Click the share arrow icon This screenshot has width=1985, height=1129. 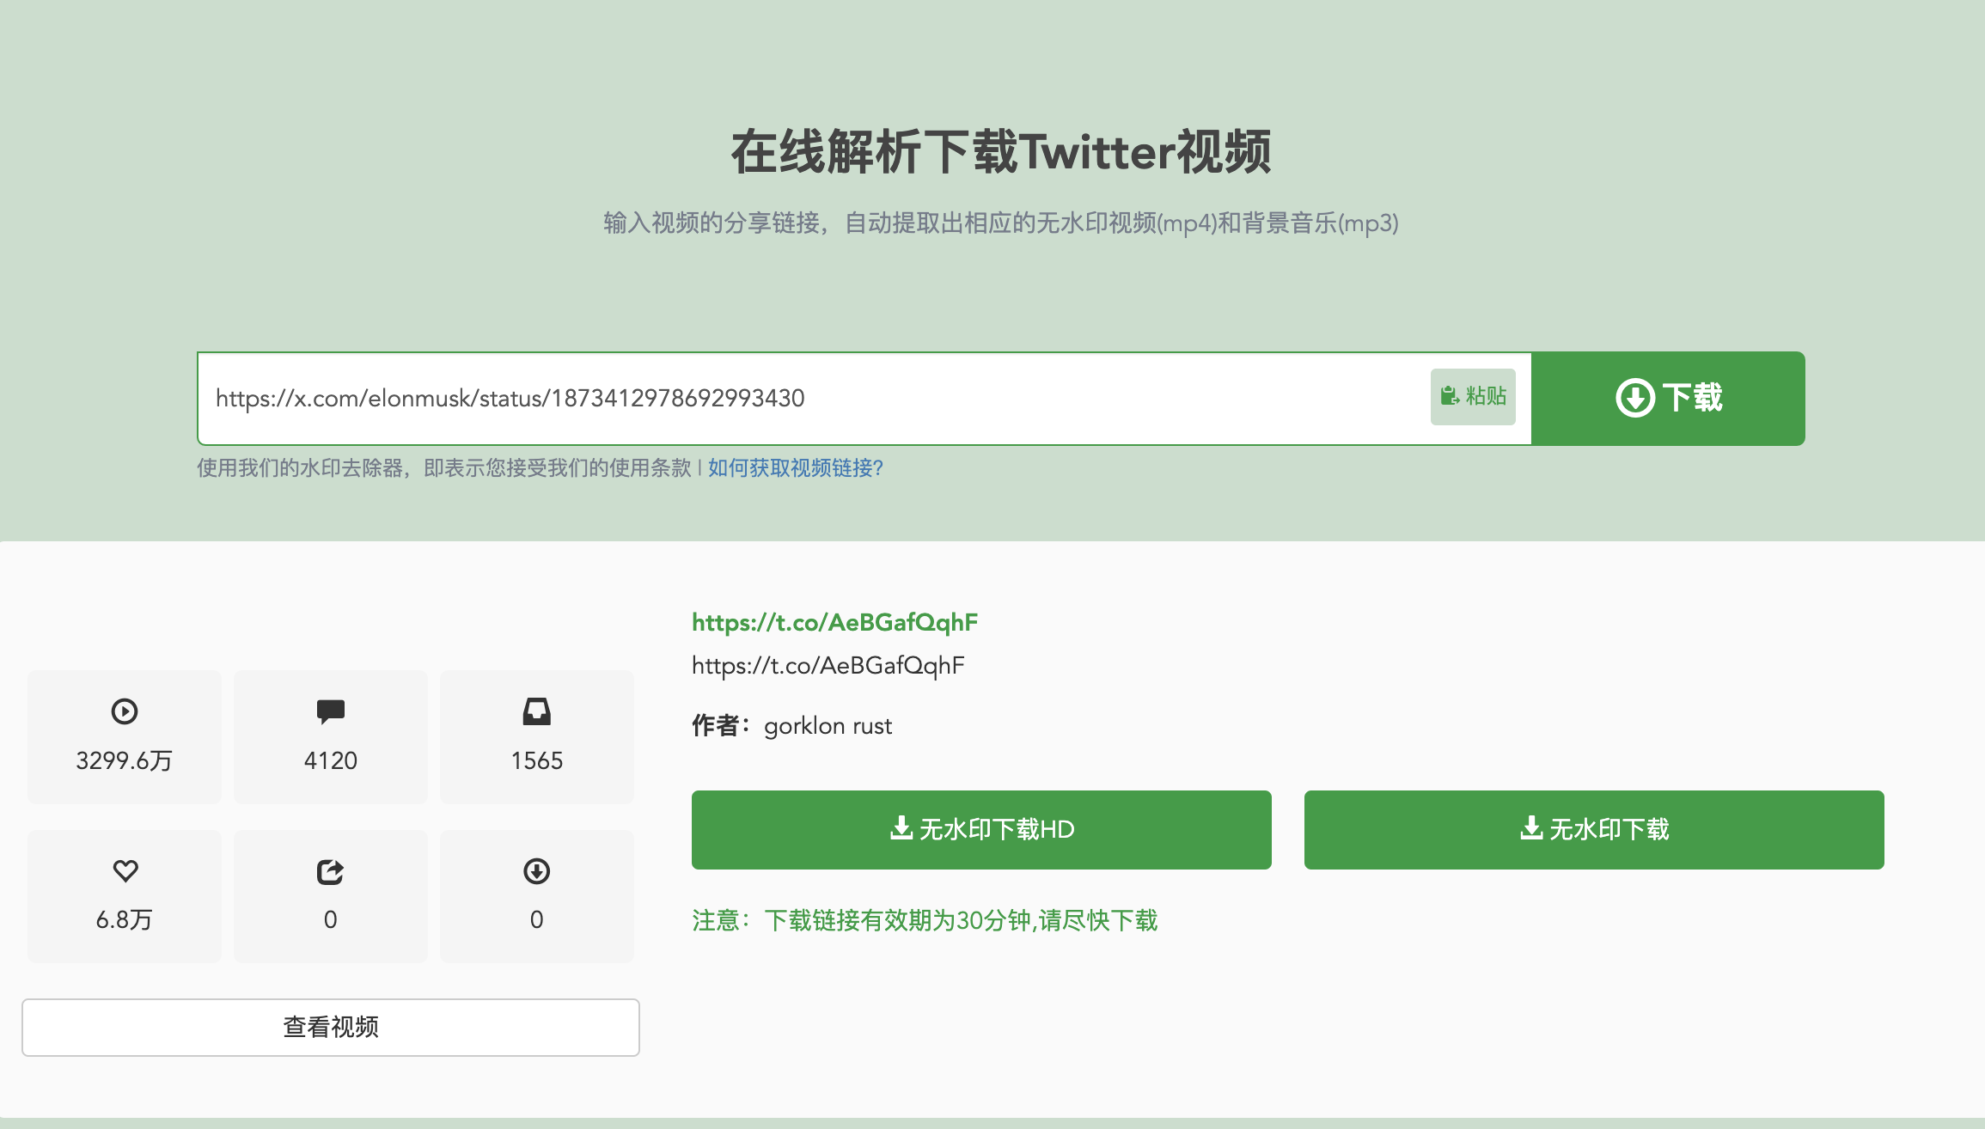click(330, 872)
